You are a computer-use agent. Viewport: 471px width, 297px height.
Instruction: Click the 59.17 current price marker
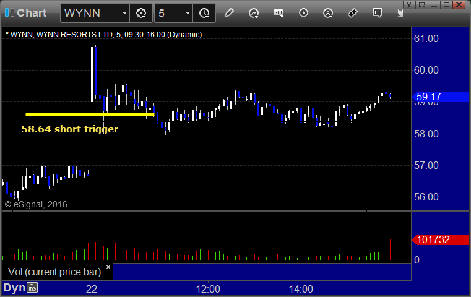coord(441,97)
